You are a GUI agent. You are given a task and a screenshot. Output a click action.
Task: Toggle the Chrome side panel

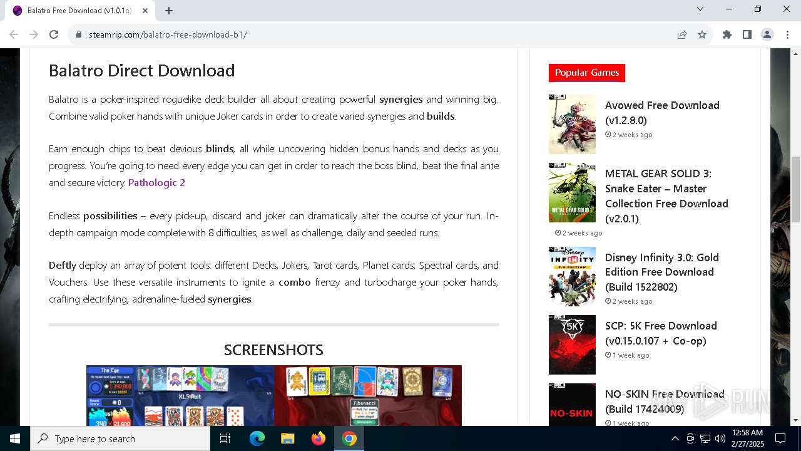point(747,34)
